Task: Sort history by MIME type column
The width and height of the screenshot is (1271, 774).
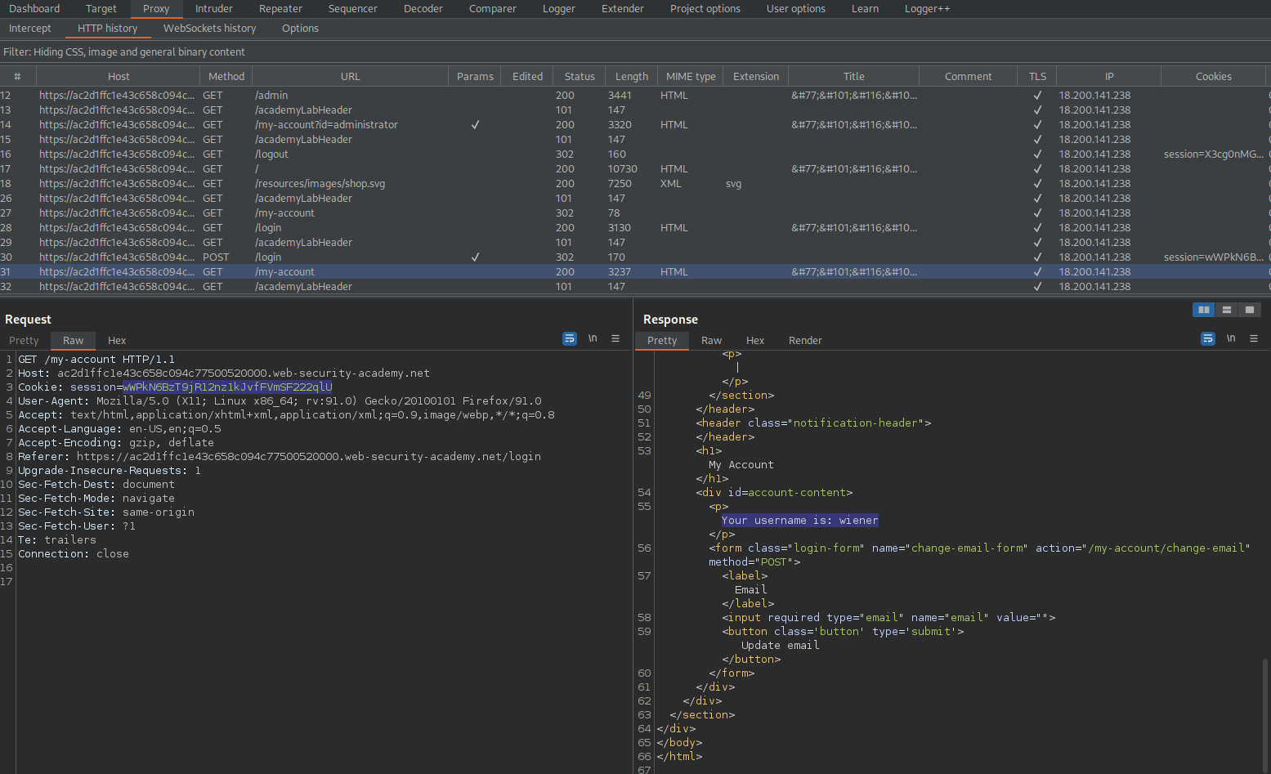Action: tap(691, 77)
